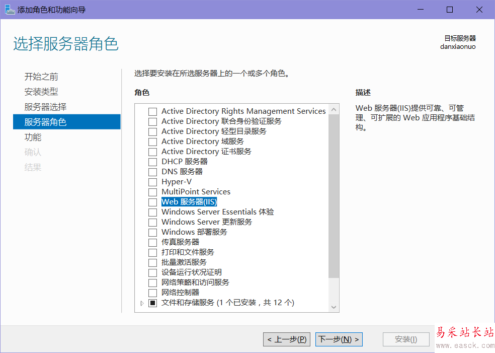Select Windows 部署服务 role label

195,232
